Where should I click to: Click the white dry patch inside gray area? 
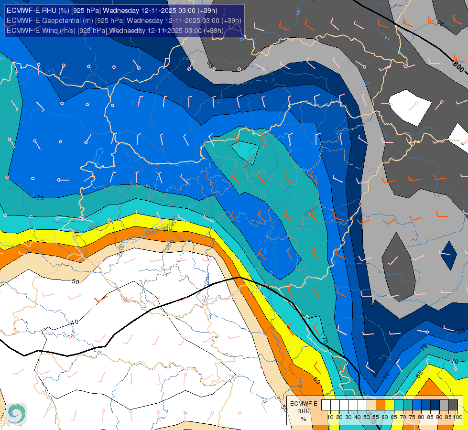point(410,108)
